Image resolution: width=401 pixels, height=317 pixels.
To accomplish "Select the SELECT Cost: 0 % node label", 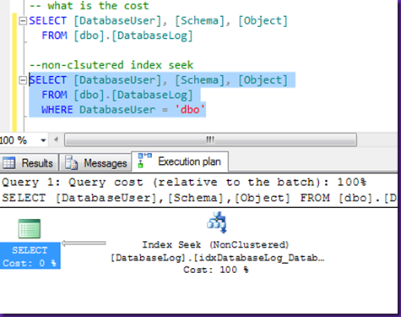I will tap(30, 256).
